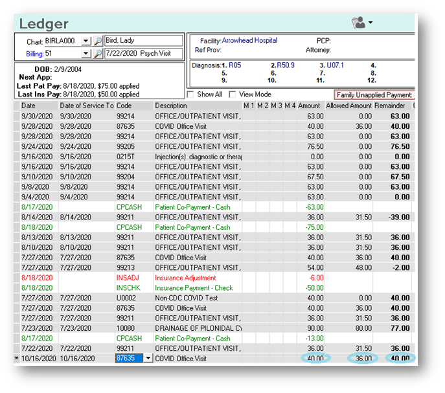Click the chart search magnifier icon

point(98,41)
